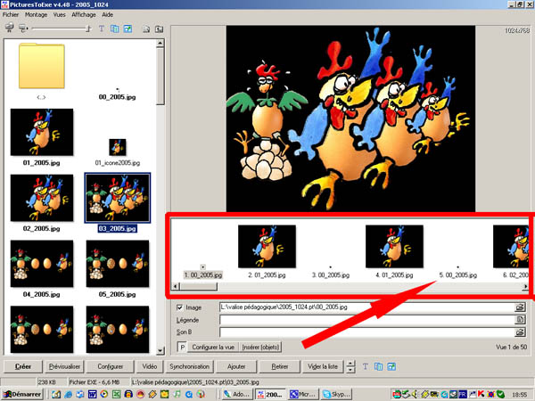Select the 3. 00_2005.jpg slide label
Screen dimensions: 535x401
click(x=331, y=274)
